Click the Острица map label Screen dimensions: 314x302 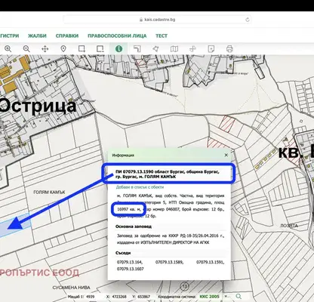coord(38,106)
